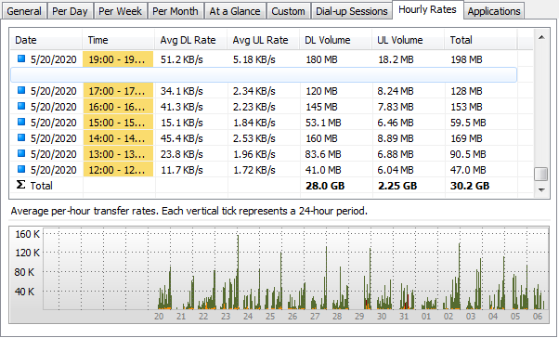Click the blue icon of the 16:00 row
559x338 pixels.
coord(21,106)
